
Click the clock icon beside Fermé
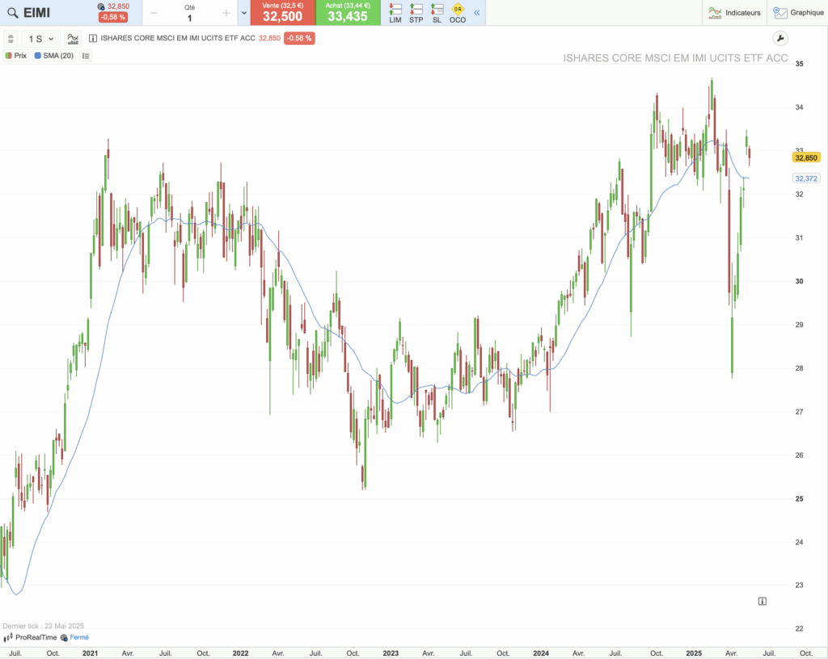pos(64,638)
